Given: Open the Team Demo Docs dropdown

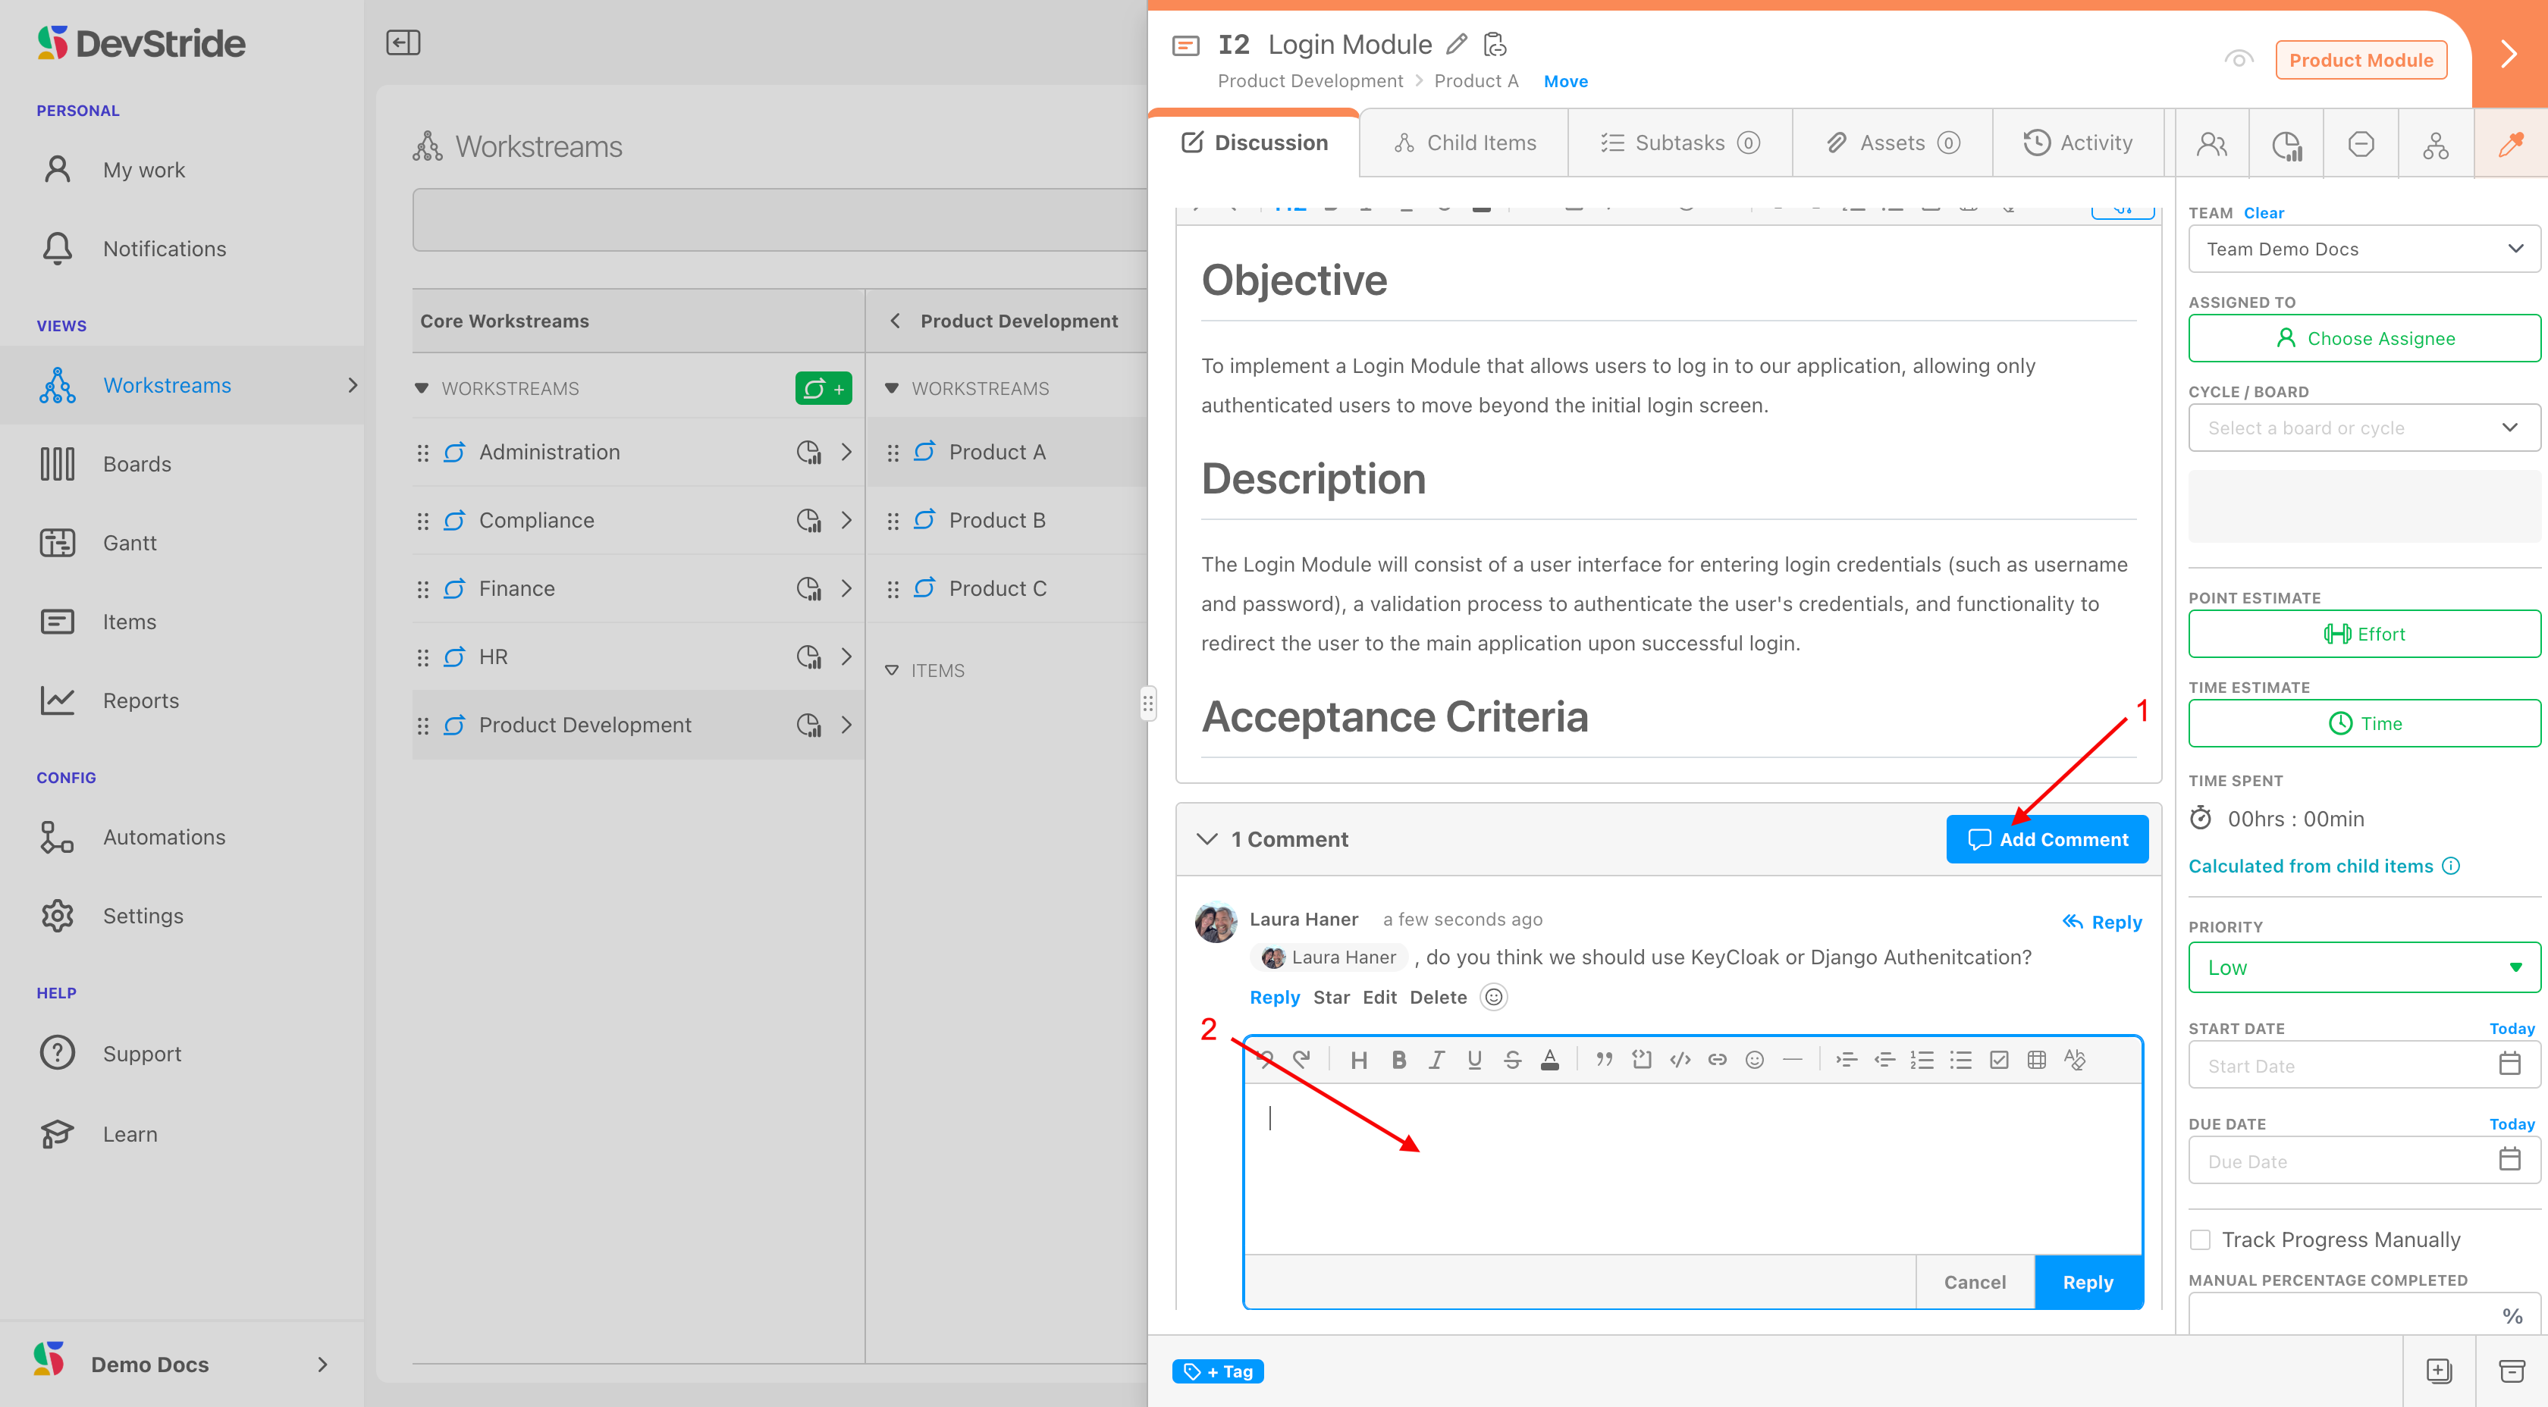Looking at the screenshot, I should (2364, 249).
